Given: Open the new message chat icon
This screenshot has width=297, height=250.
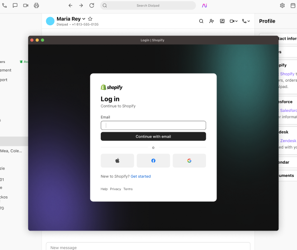Looking at the screenshot, I should point(15,5).
